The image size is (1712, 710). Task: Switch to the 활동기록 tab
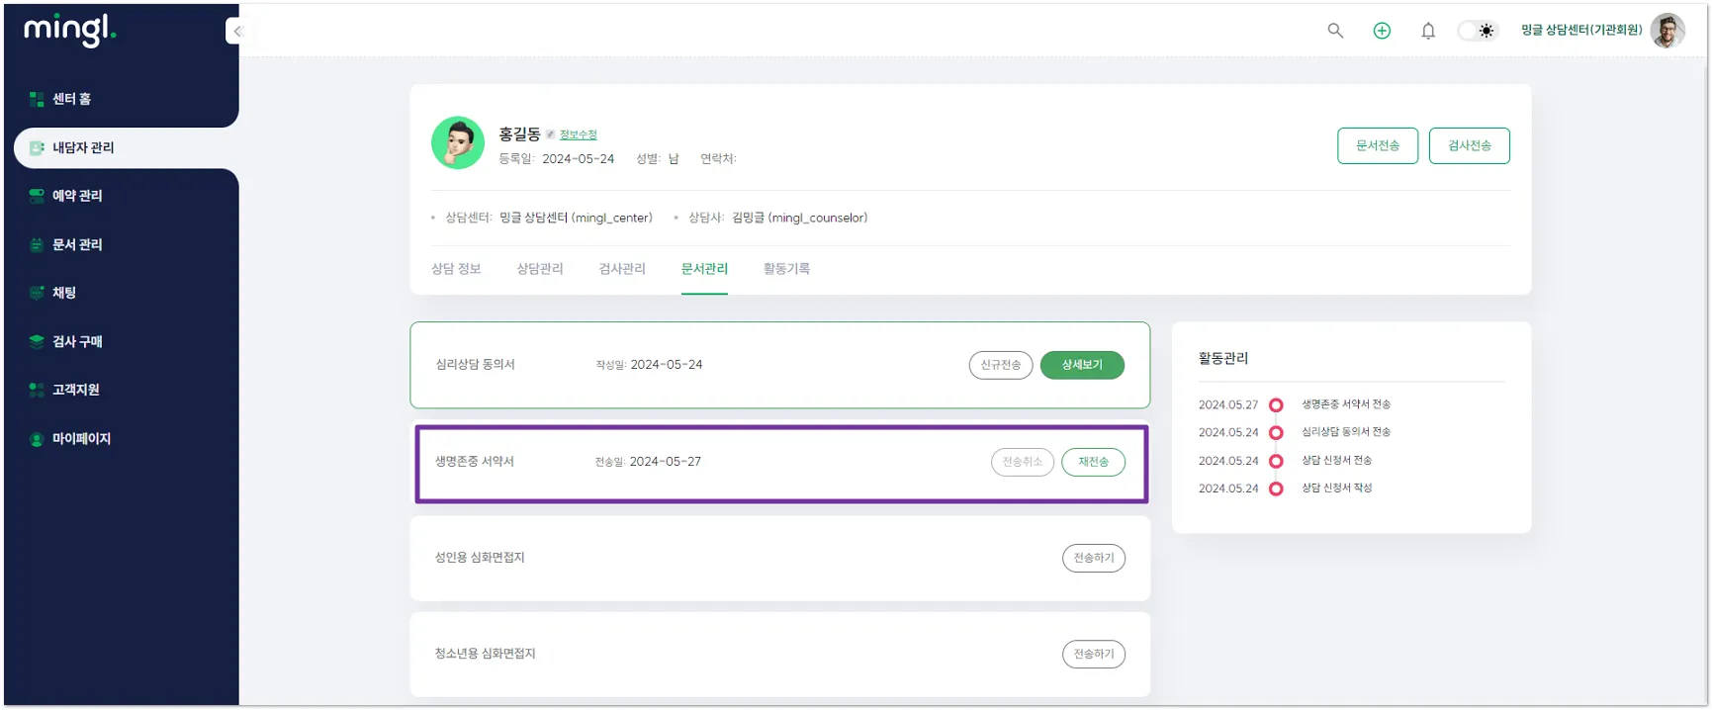coord(786,269)
